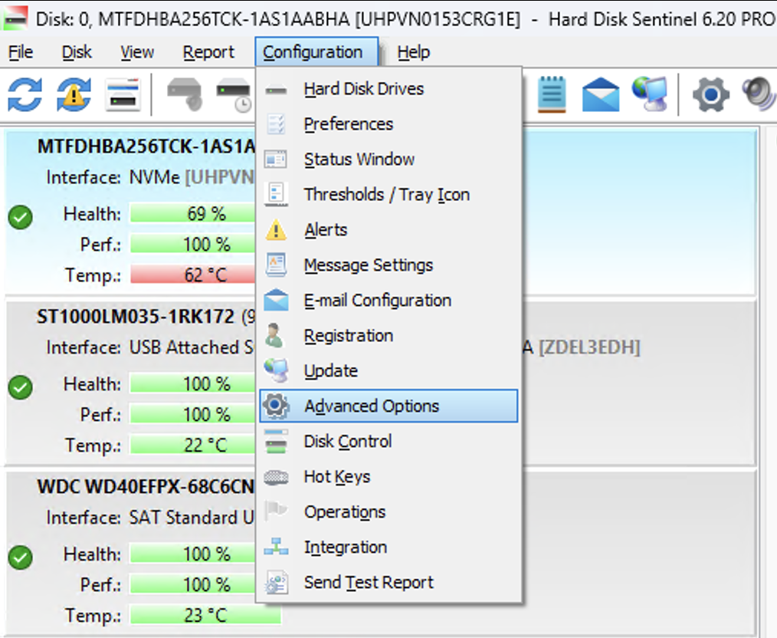777x638 pixels.
Task: Click the green check status of ST1000LM035 disk
Action: click(x=21, y=387)
